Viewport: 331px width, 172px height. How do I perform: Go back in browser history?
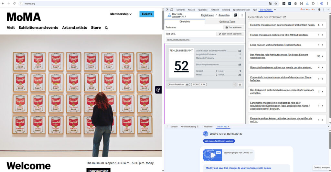pos(3,4)
